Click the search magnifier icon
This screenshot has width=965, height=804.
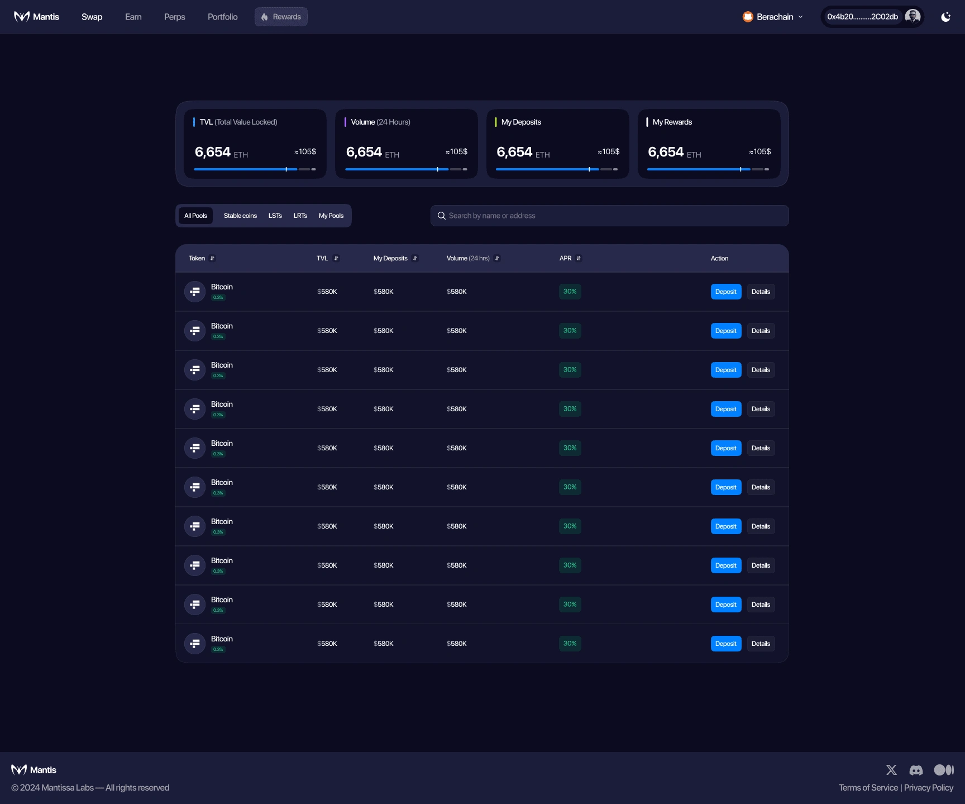(441, 216)
